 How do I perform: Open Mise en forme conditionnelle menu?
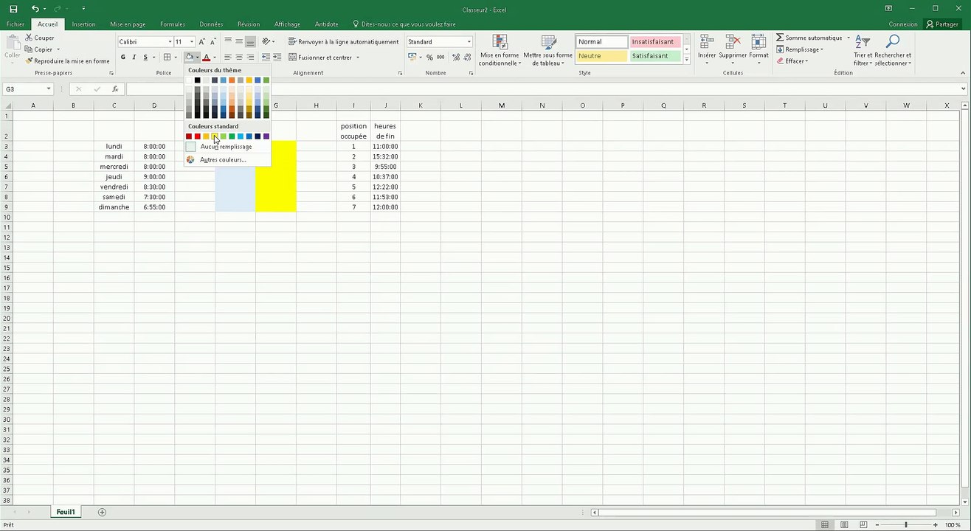tap(500, 50)
